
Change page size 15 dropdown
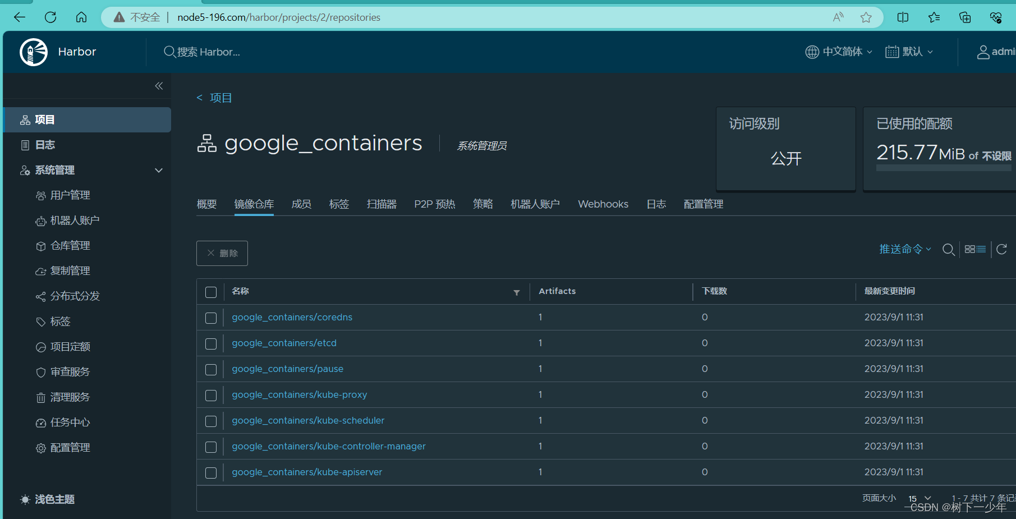coord(920,498)
